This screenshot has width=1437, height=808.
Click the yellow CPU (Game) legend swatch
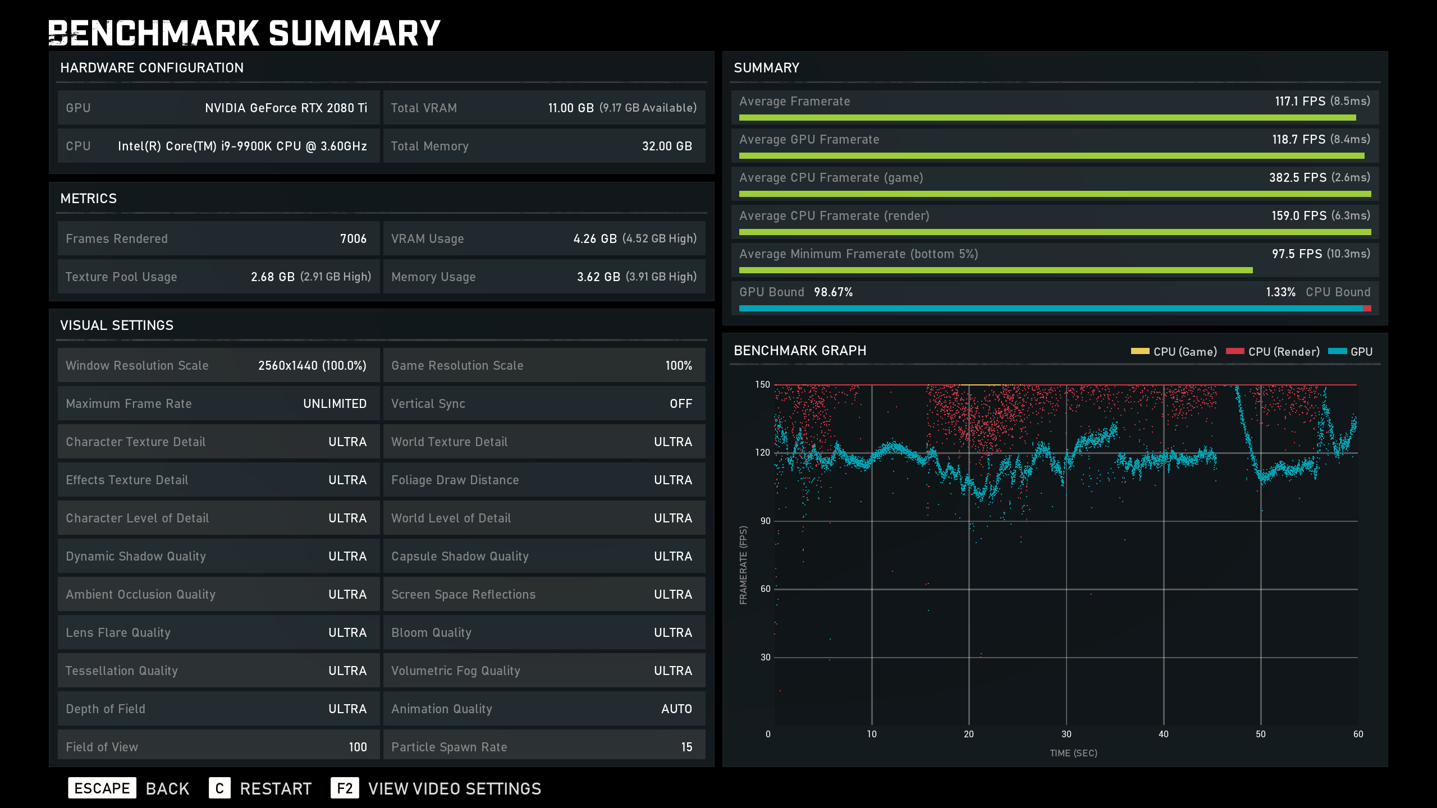(1139, 351)
